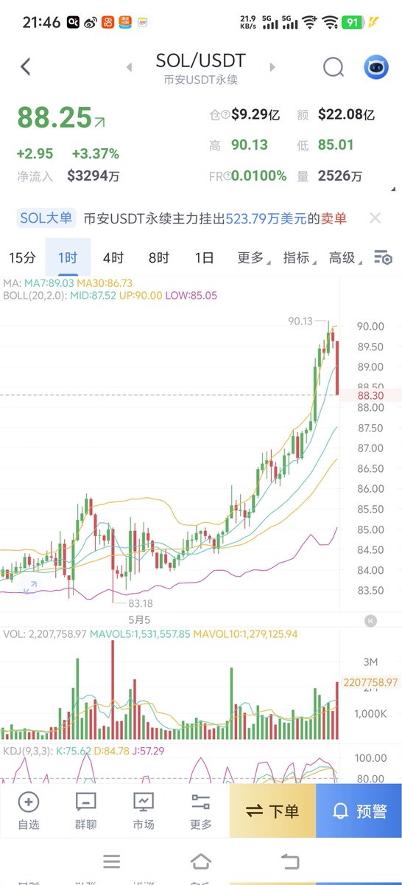Expand 更多 timeframe dropdown
Viewport: 402px width, 885px height.
coord(253,257)
